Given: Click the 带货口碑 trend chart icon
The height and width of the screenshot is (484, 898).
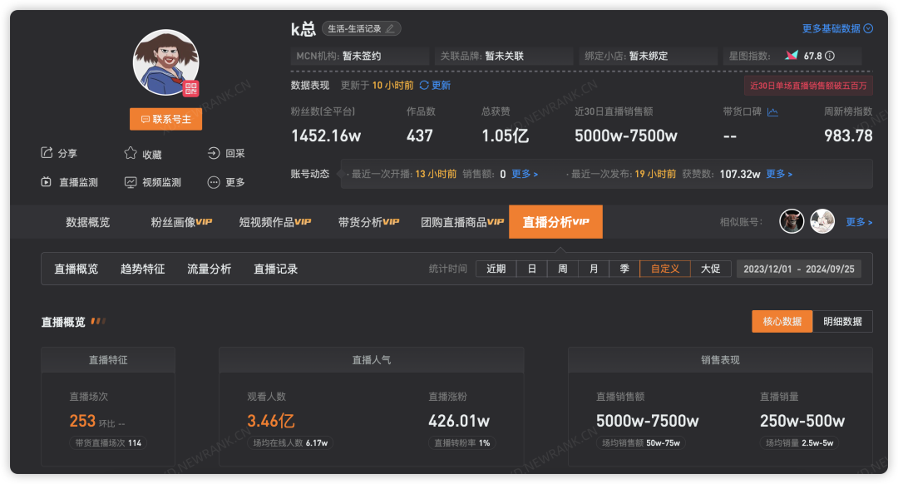Looking at the screenshot, I should pos(772,111).
